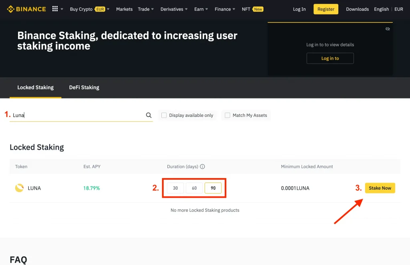Open the Earn dropdown menu
410x265 pixels.
point(201,9)
